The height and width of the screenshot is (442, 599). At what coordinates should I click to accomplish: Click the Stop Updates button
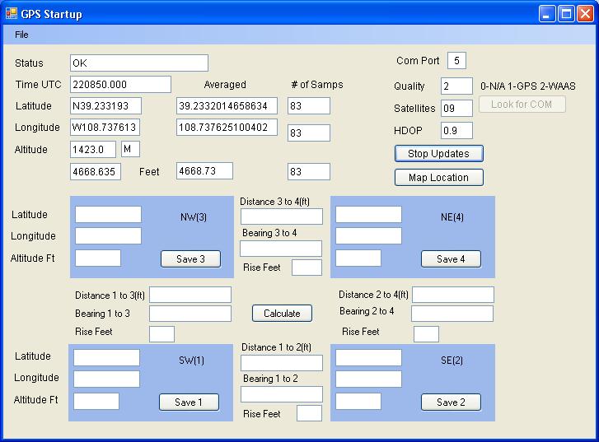pos(438,153)
